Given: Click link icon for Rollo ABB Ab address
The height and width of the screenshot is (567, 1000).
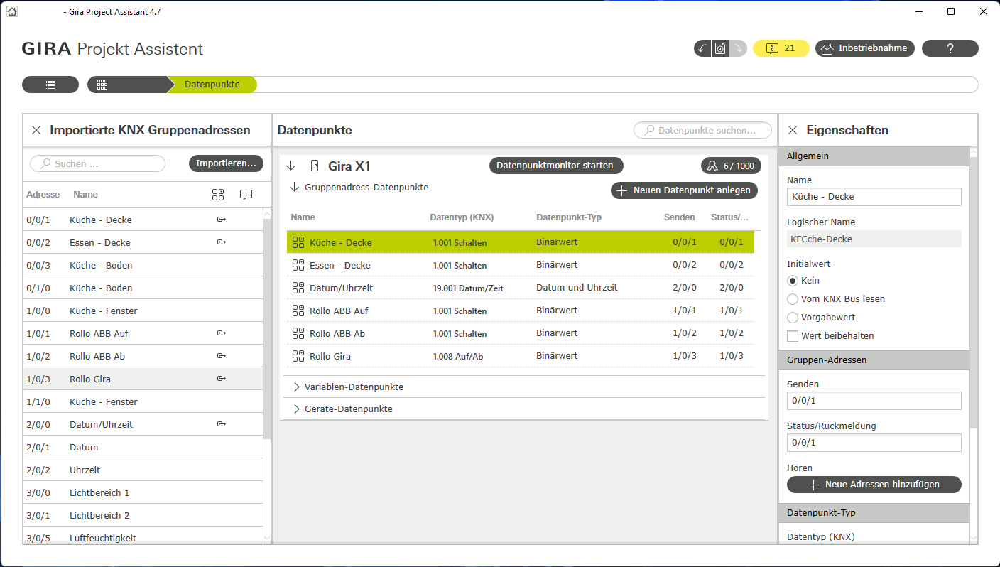Looking at the screenshot, I should 222,356.
